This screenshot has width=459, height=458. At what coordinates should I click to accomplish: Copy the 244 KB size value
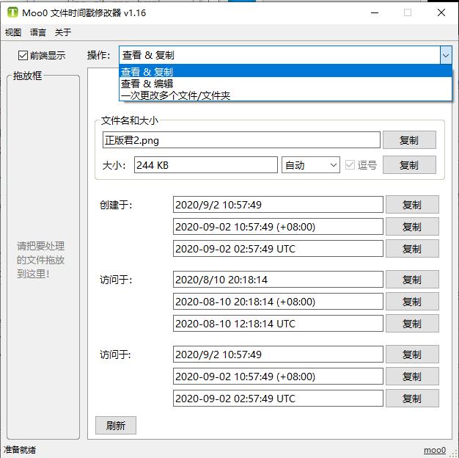[x=409, y=165]
